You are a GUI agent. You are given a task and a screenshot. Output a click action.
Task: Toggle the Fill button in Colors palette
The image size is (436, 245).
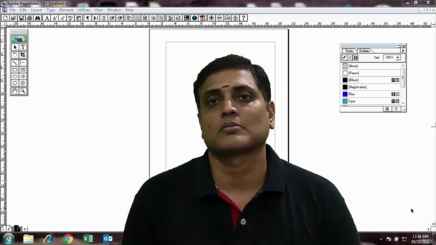(349, 57)
